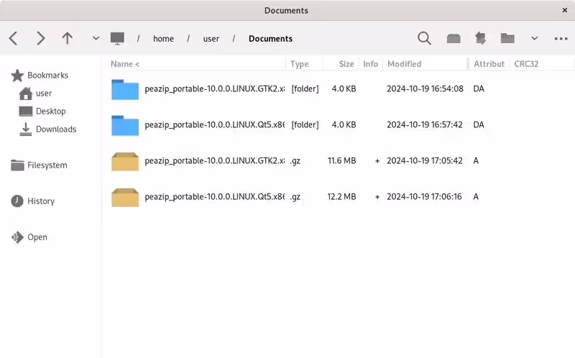Navigate up one directory level
575x358 pixels.
tap(67, 39)
